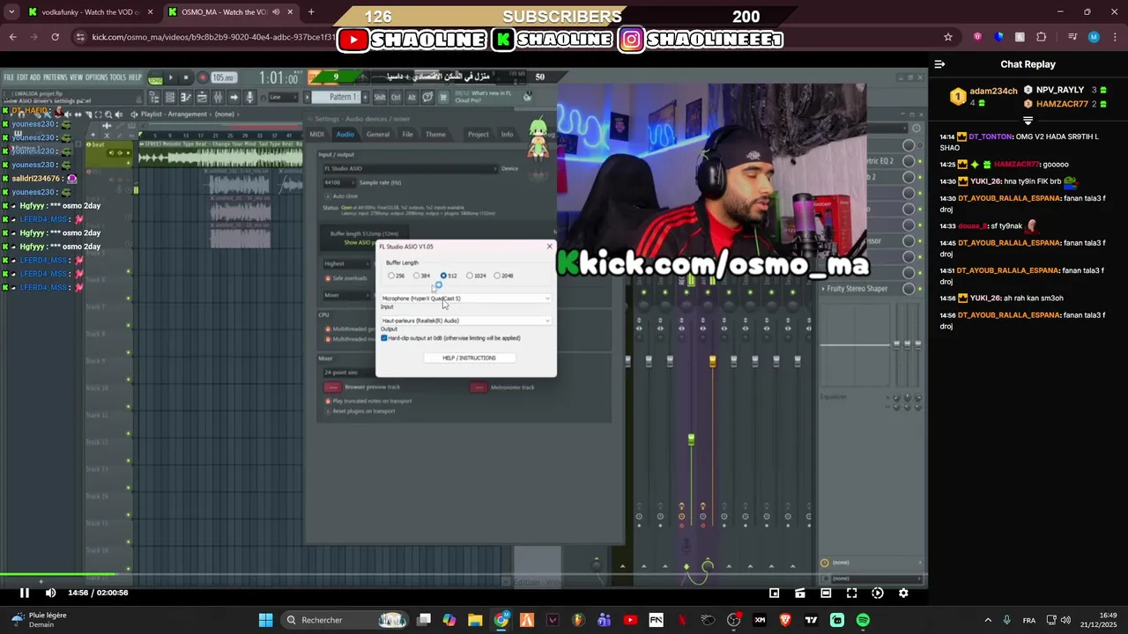Open the Highest priority dropdown
This screenshot has height=634, width=1128.
(x=347, y=263)
